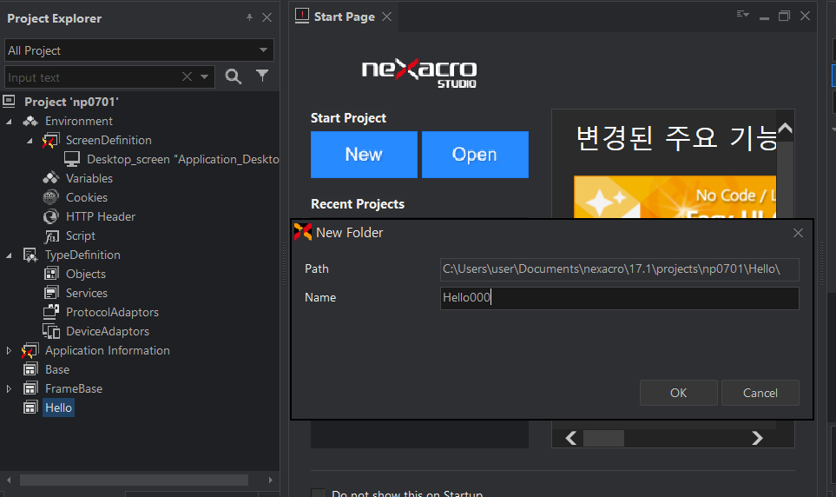The height and width of the screenshot is (497, 836).
Task: Click the Desktop_screen monitor icon
Action: click(x=72, y=159)
